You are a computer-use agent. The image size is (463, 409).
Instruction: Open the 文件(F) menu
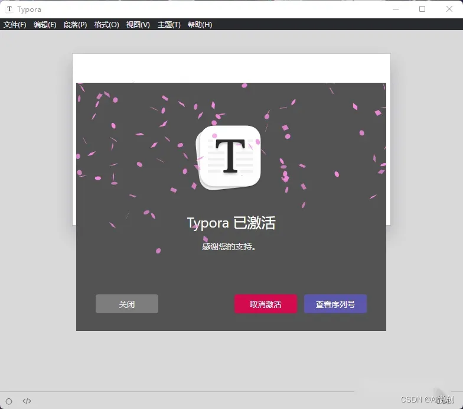point(15,25)
